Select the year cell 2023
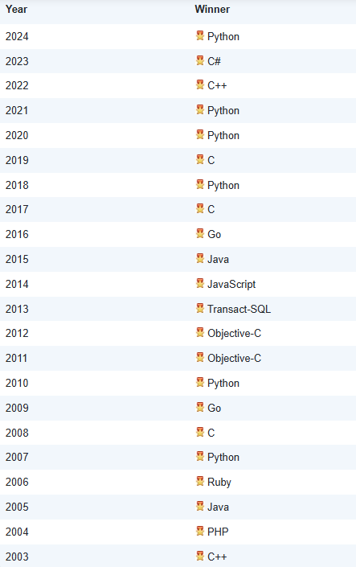 (17, 61)
